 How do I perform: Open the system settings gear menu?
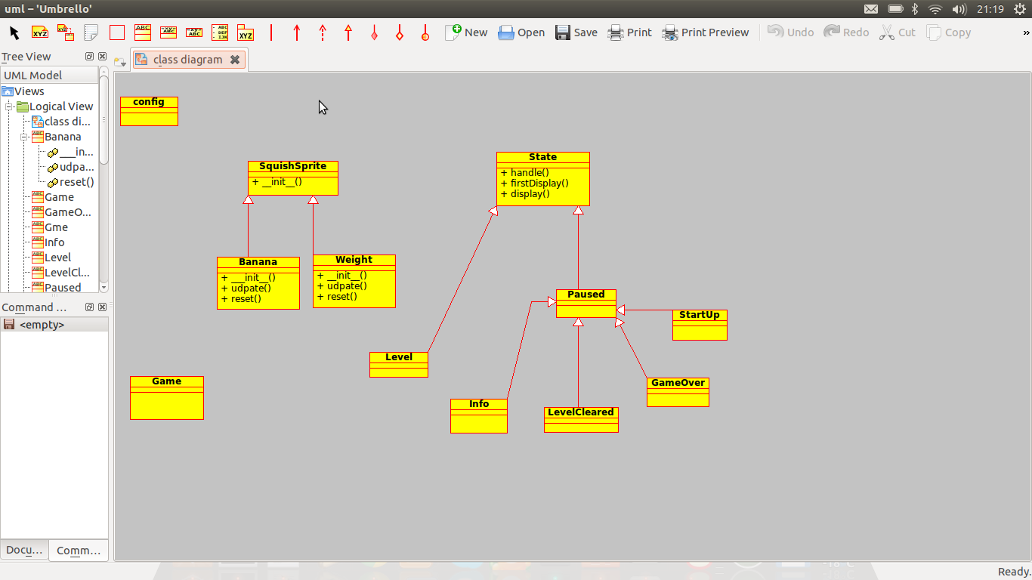tap(1021, 9)
